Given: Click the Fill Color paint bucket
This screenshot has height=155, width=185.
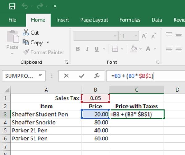Looking at the screenshot, I should click(x=134, y=49).
